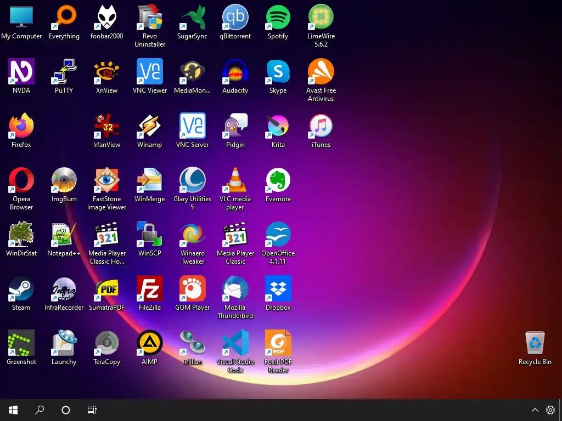Screen dimensions: 562x421
Task: Select the qBittorrent desktop icon
Action: [235, 17]
